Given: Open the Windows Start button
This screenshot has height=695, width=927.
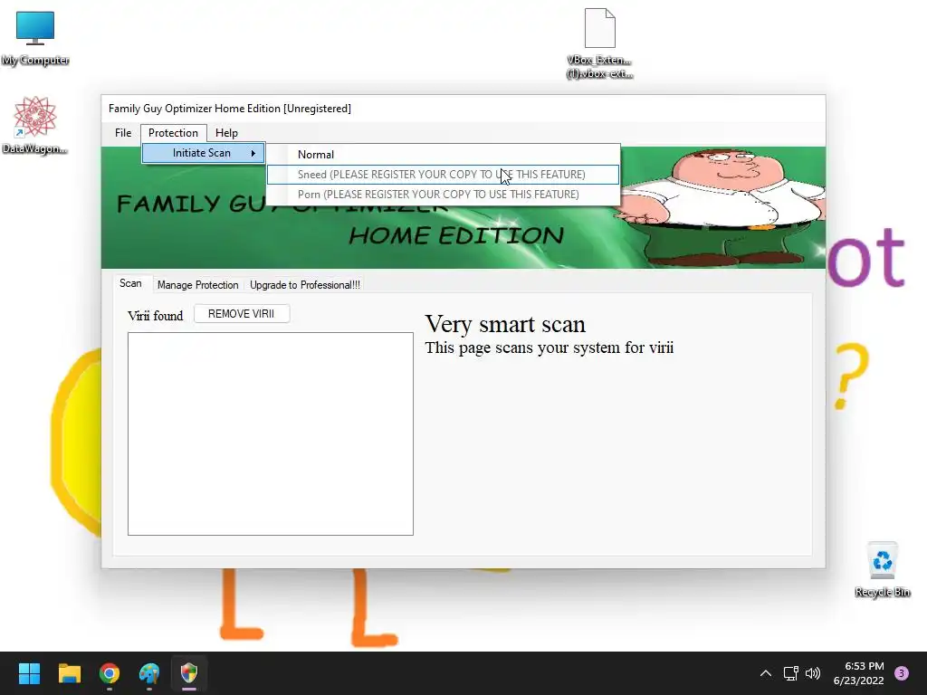Looking at the screenshot, I should pyautogui.click(x=29, y=673).
